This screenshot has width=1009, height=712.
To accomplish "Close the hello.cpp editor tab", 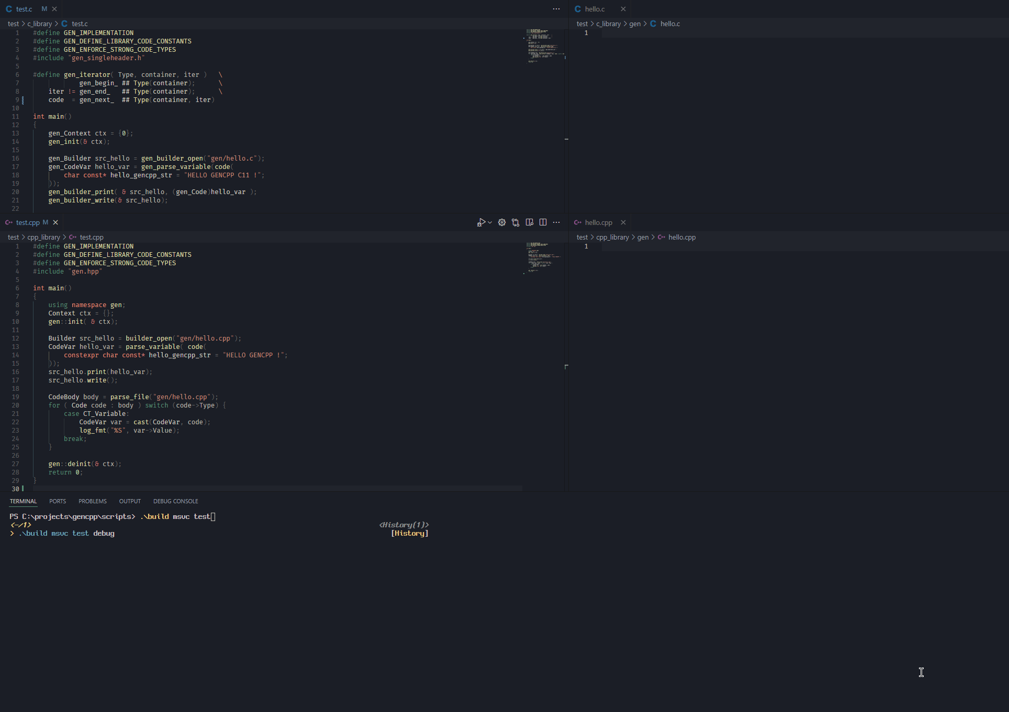I will pos(623,222).
